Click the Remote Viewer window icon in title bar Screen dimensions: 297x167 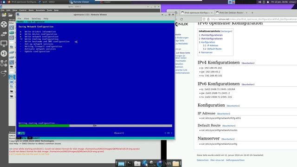(18, 14)
